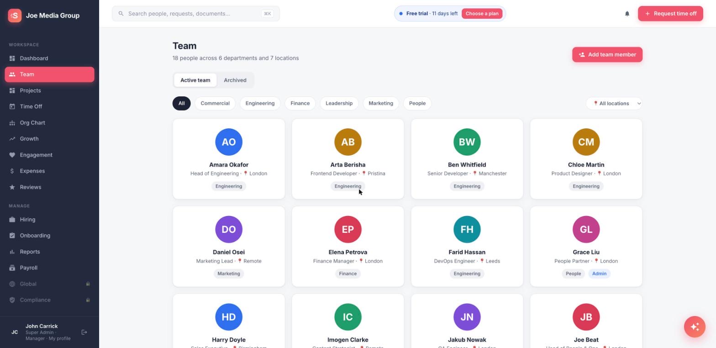Select the All department filter
Viewport: 716px width, 348px height.
(x=181, y=103)
